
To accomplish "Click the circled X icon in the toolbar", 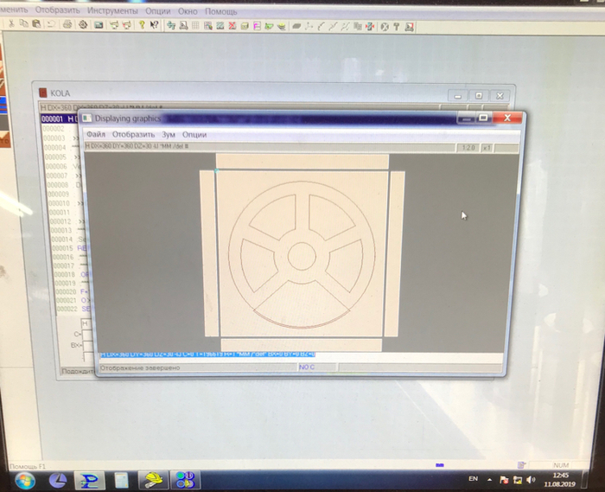I will point(385,27).
